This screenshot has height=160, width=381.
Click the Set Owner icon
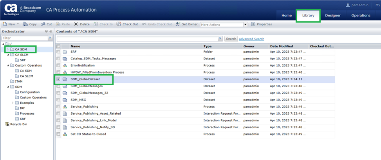pos(178,24)
